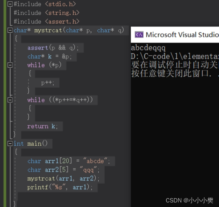Viewport: 219px width, 207px height.
Task: Click the Microsoft Visual Studio console icon
Action: pyautogui.click(x=139, y=34)
